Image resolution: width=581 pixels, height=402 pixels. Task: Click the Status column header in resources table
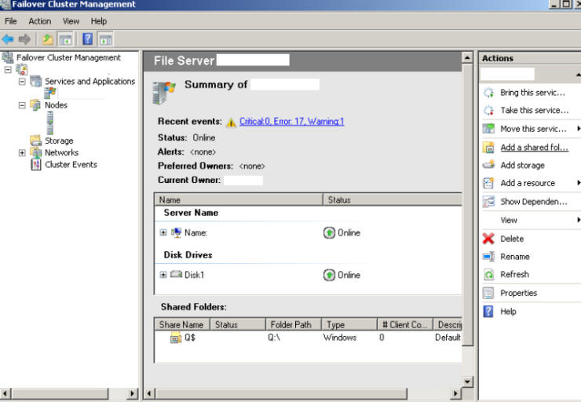pyautogui.click(x=393, y=199)
